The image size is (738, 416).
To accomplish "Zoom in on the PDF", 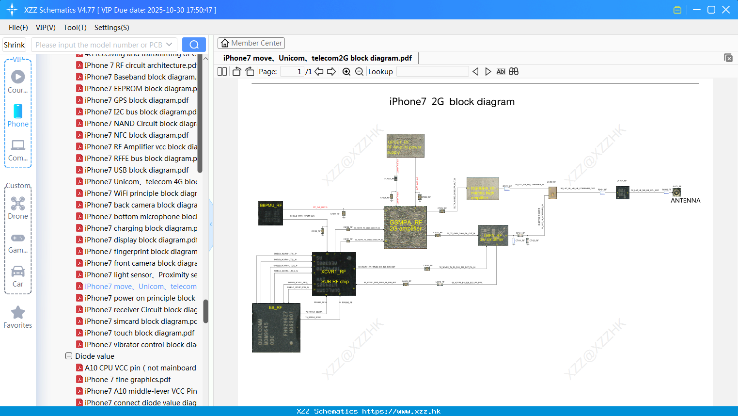I will 346,71.
